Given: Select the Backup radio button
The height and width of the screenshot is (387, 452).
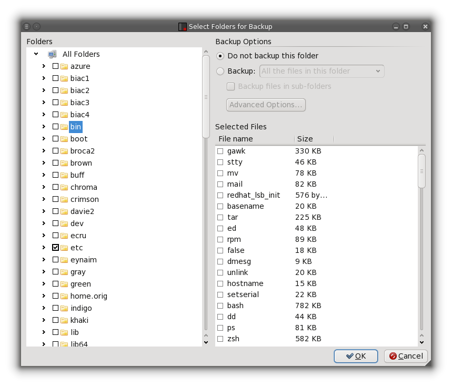Looking at the screenshot, I should coord(220,71).
